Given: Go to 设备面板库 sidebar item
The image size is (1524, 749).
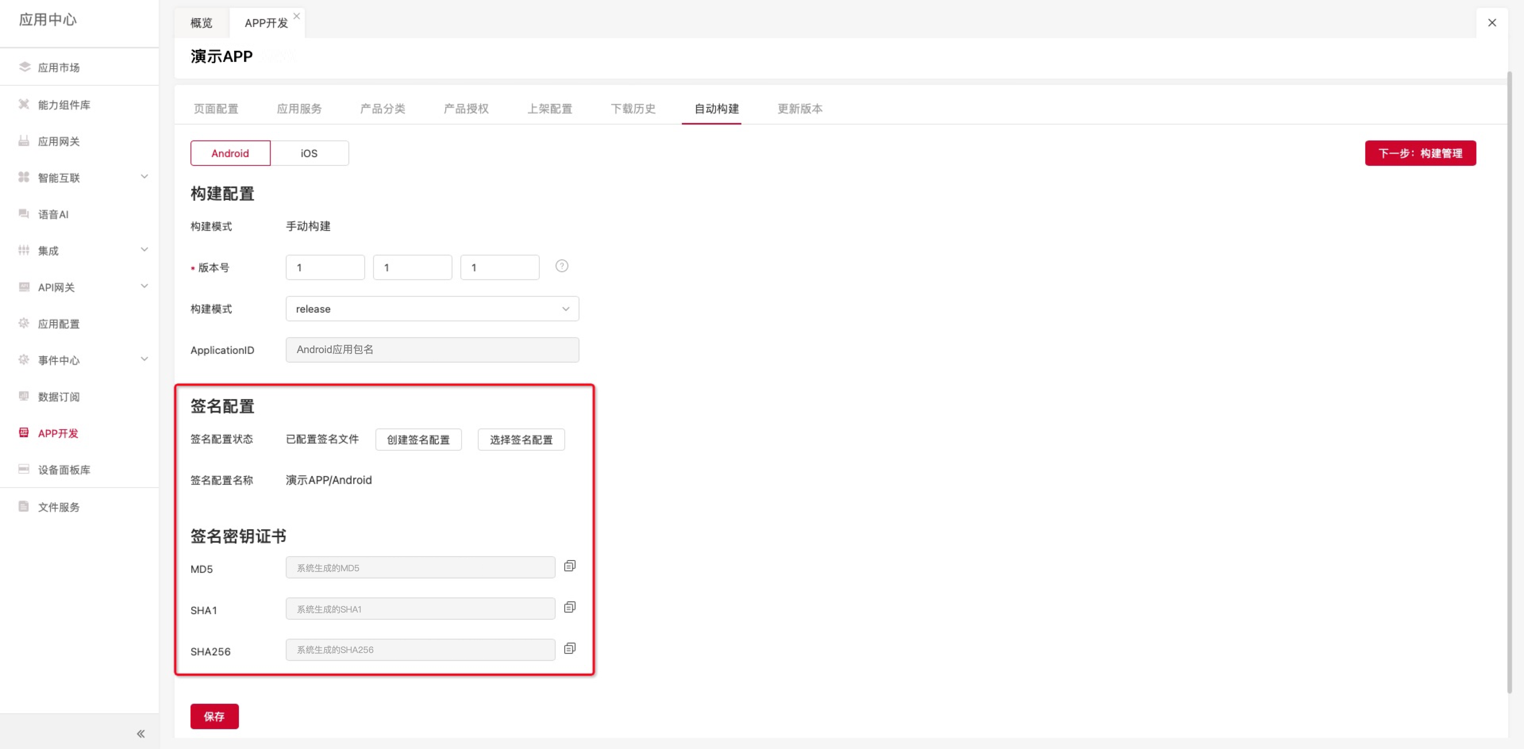Looking at the screenshot, I should point(64,469).
